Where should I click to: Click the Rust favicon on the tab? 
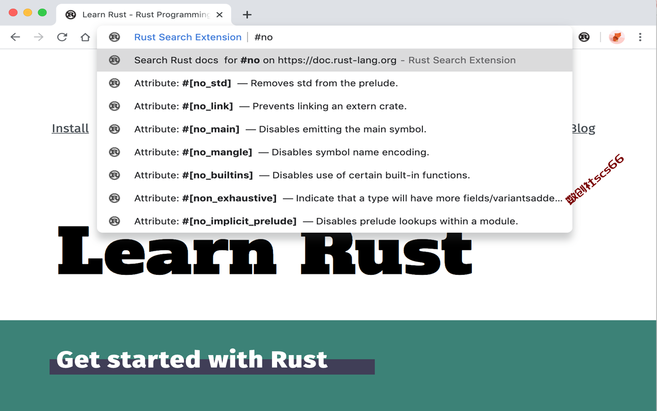[x=71, y=15]
